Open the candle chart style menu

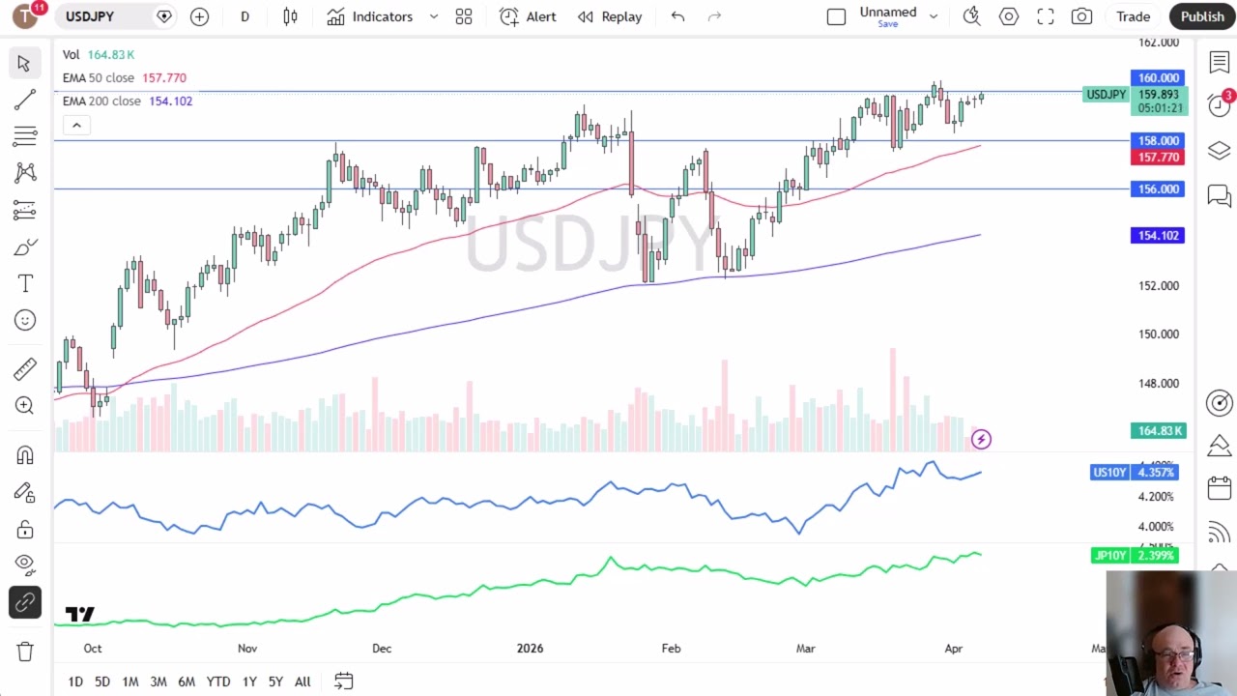pos(290,16)
